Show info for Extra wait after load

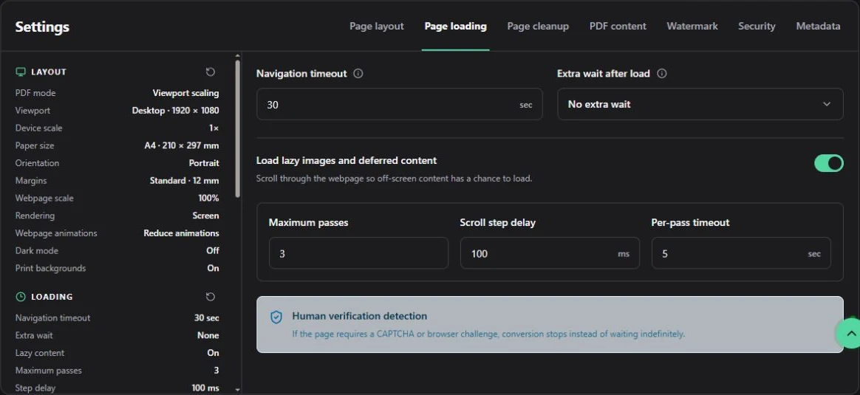coord(662,73)
